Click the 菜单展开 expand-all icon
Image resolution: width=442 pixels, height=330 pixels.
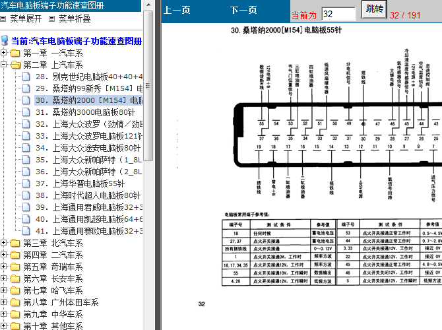(x=3, y=19)
